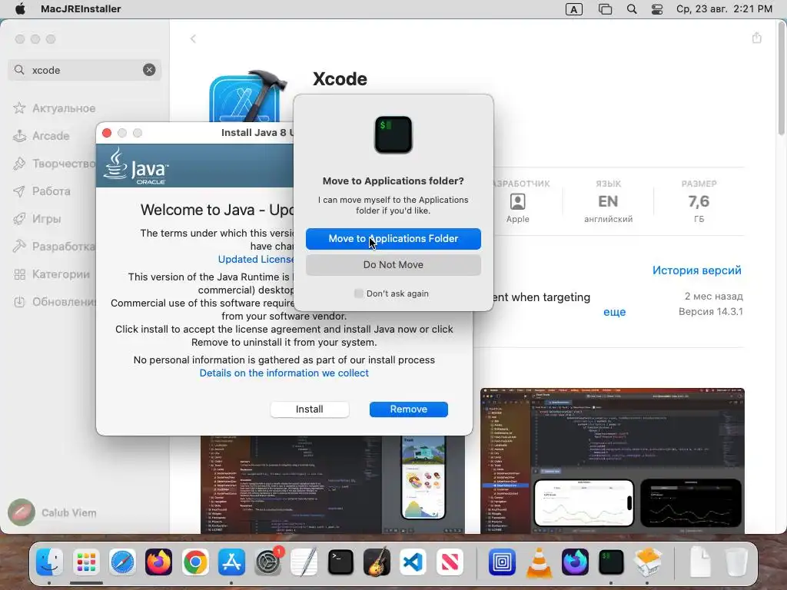
Task: Open News app from the Dock
Action: 450,562
